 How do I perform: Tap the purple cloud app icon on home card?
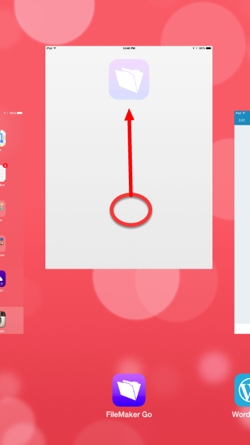pyautogui.click(x=2, y=279)
